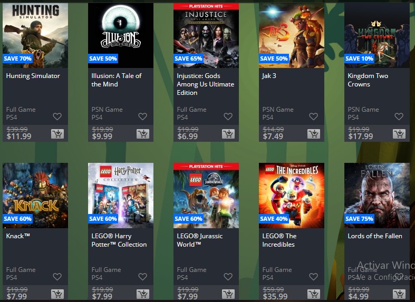Toggle wishlist heart for LEGO Jurassic World
This screenshot has width=415, height=302.
228,277
